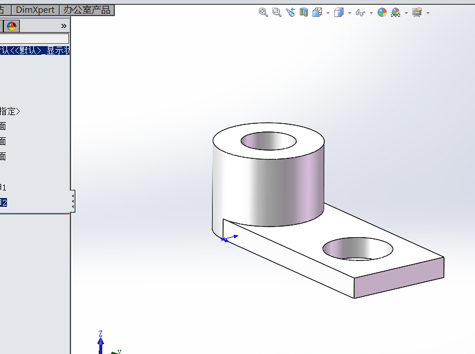Switch to the DisplayManager panel tab

(x=12, y=26)
